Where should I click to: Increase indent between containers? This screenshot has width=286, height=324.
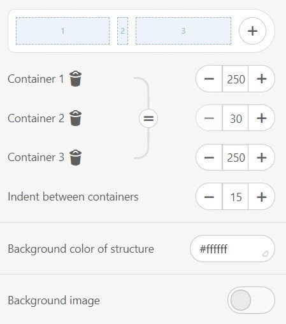coord(262,197)
